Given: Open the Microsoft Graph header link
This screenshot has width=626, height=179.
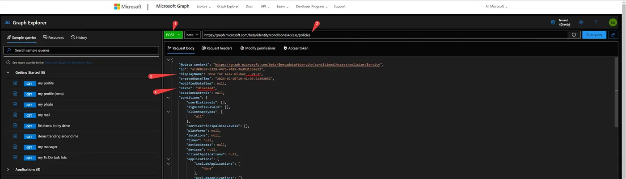Looking at the screenshot, I should pos(173,6).
